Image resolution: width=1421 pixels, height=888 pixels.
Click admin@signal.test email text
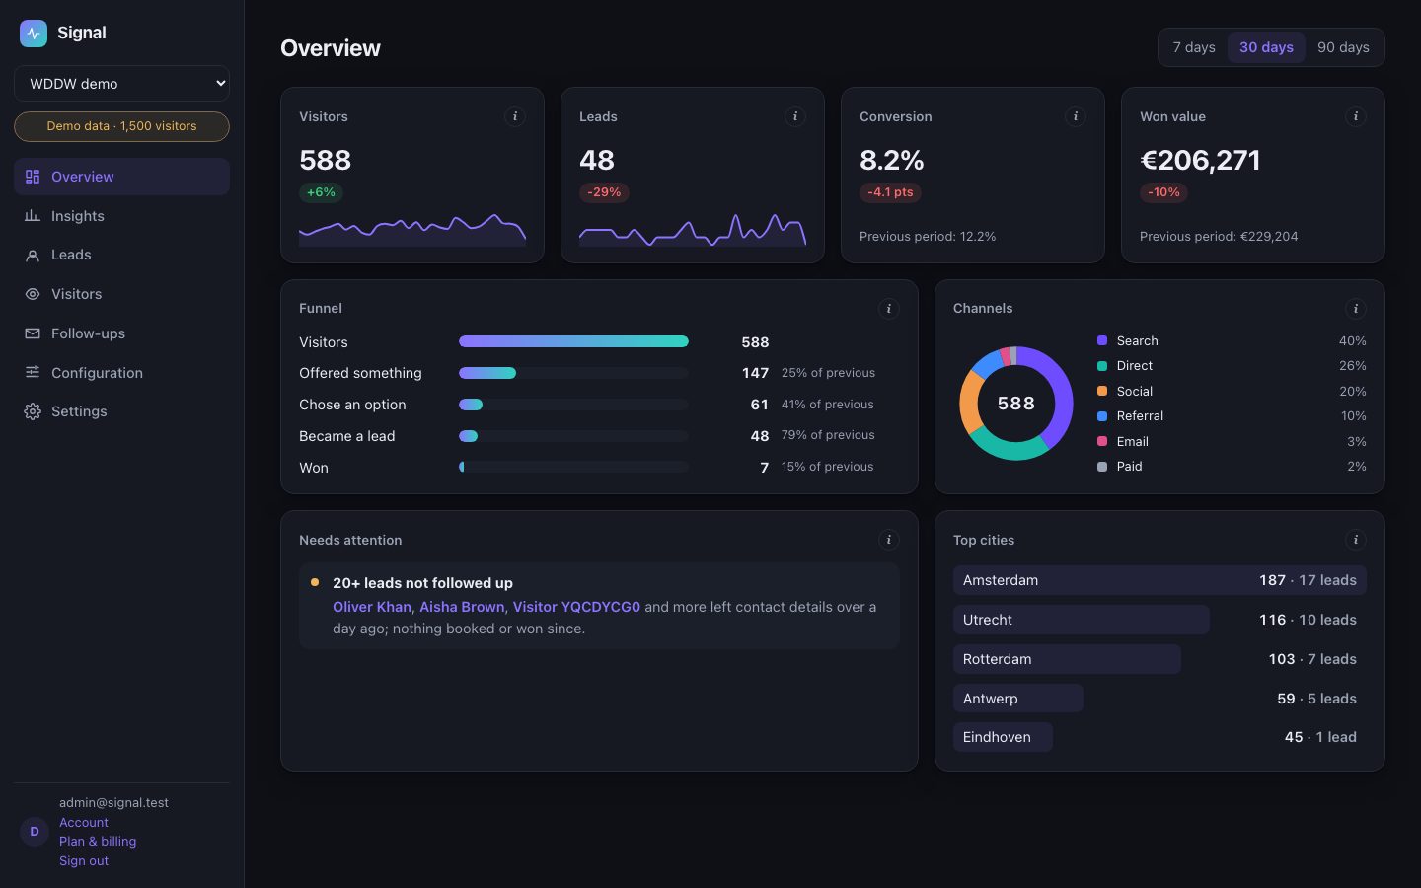tap(113, 803)
